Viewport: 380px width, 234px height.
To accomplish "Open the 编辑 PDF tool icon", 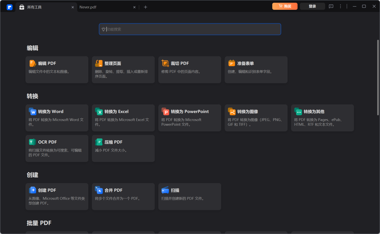I will tap(33, 63).
